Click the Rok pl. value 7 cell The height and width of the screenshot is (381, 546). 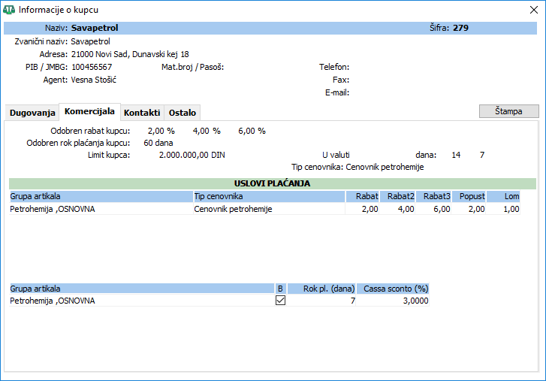coord(321,301)
